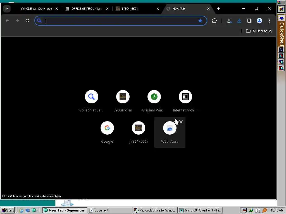Open the tab search dropdown arrow
The width and height of the screenshot is (286, 214).
click(7, 9)
